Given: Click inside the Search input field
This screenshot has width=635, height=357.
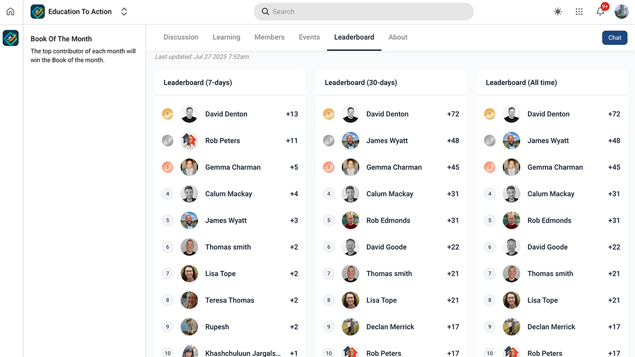Looking at the screenshot, I should click(x=364, y=11).
